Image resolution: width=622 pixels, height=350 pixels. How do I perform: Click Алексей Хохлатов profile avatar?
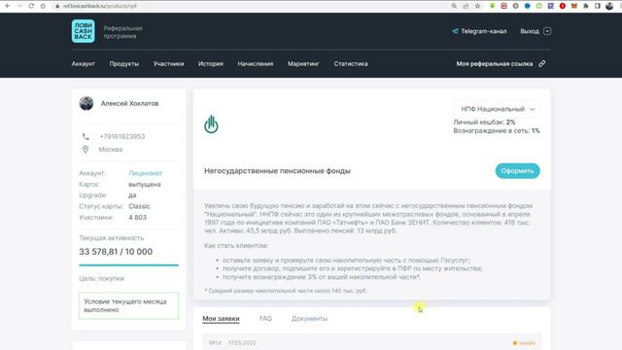86,103
